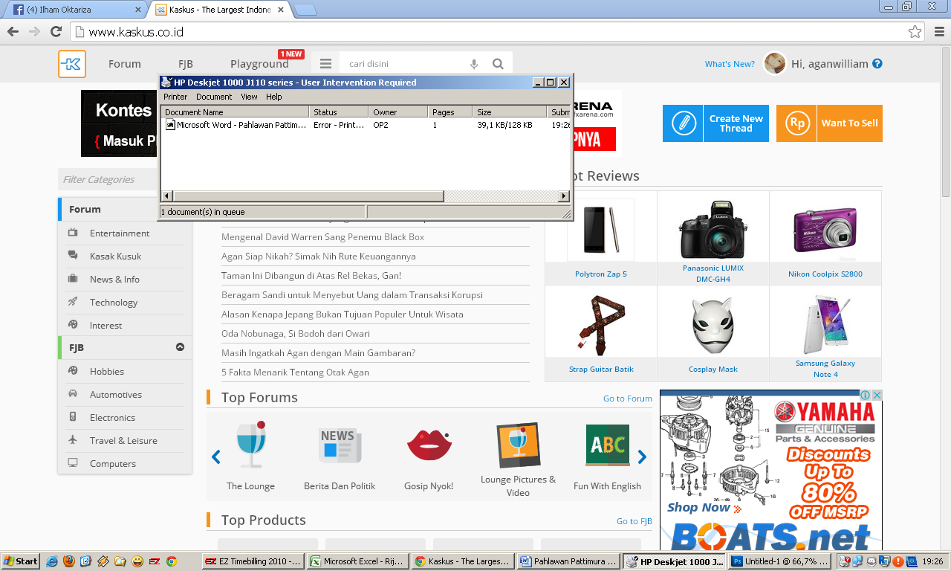Image resolution: width=951 pixels, height=571 pixels.
Task: Open the Chrome menu icon
Action: click(938, 32)
